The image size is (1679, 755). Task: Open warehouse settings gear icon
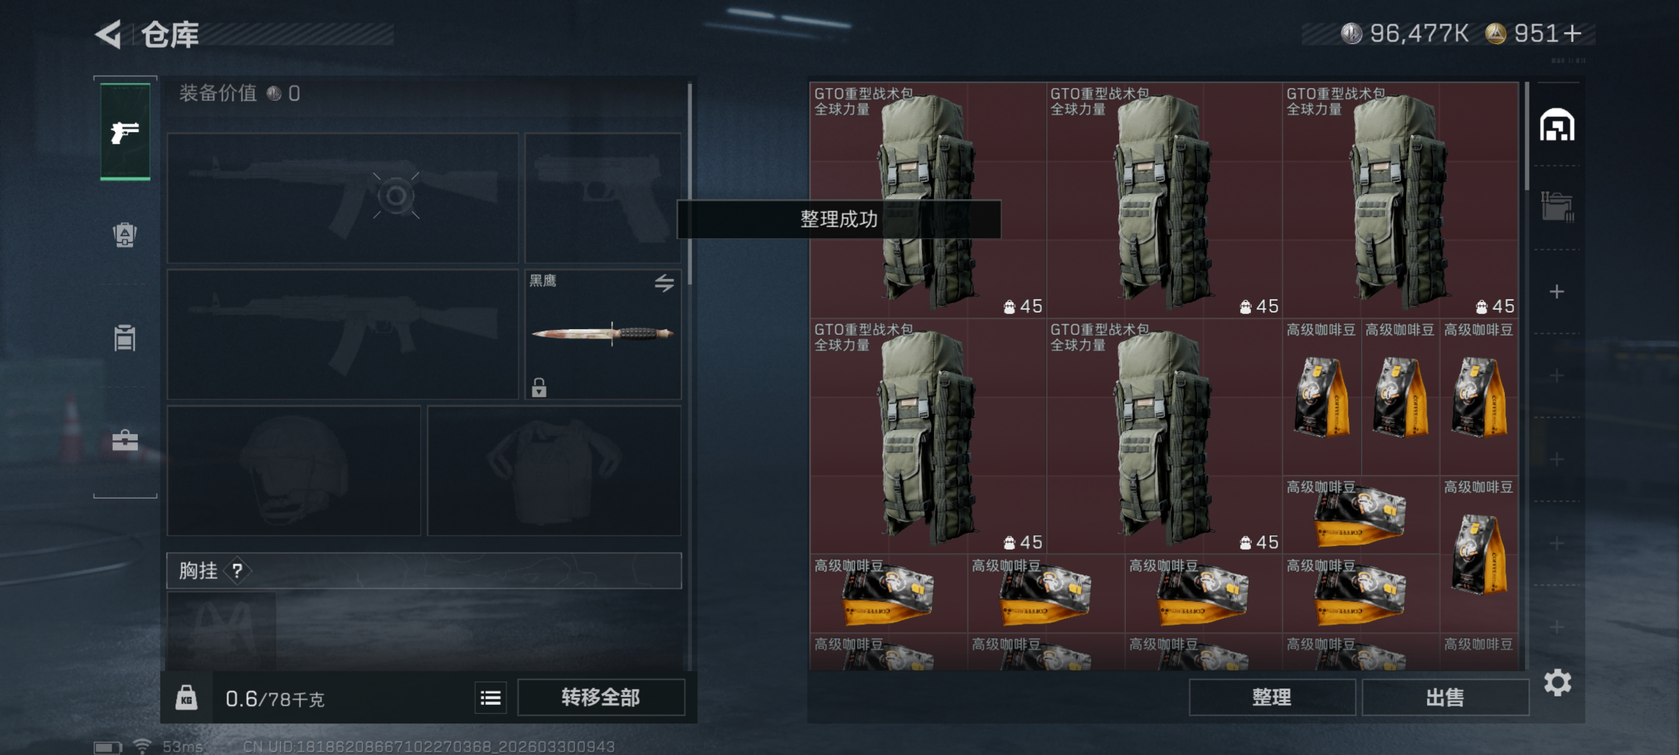(1557, 682)
